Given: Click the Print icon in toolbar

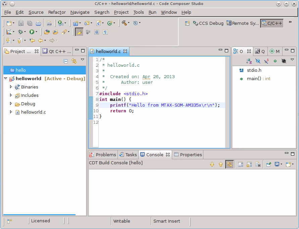Looking at the screenshot, I should point(38,23).
